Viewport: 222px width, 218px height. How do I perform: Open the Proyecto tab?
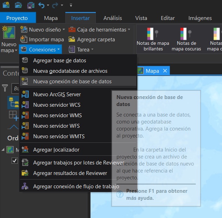point(17,18)
